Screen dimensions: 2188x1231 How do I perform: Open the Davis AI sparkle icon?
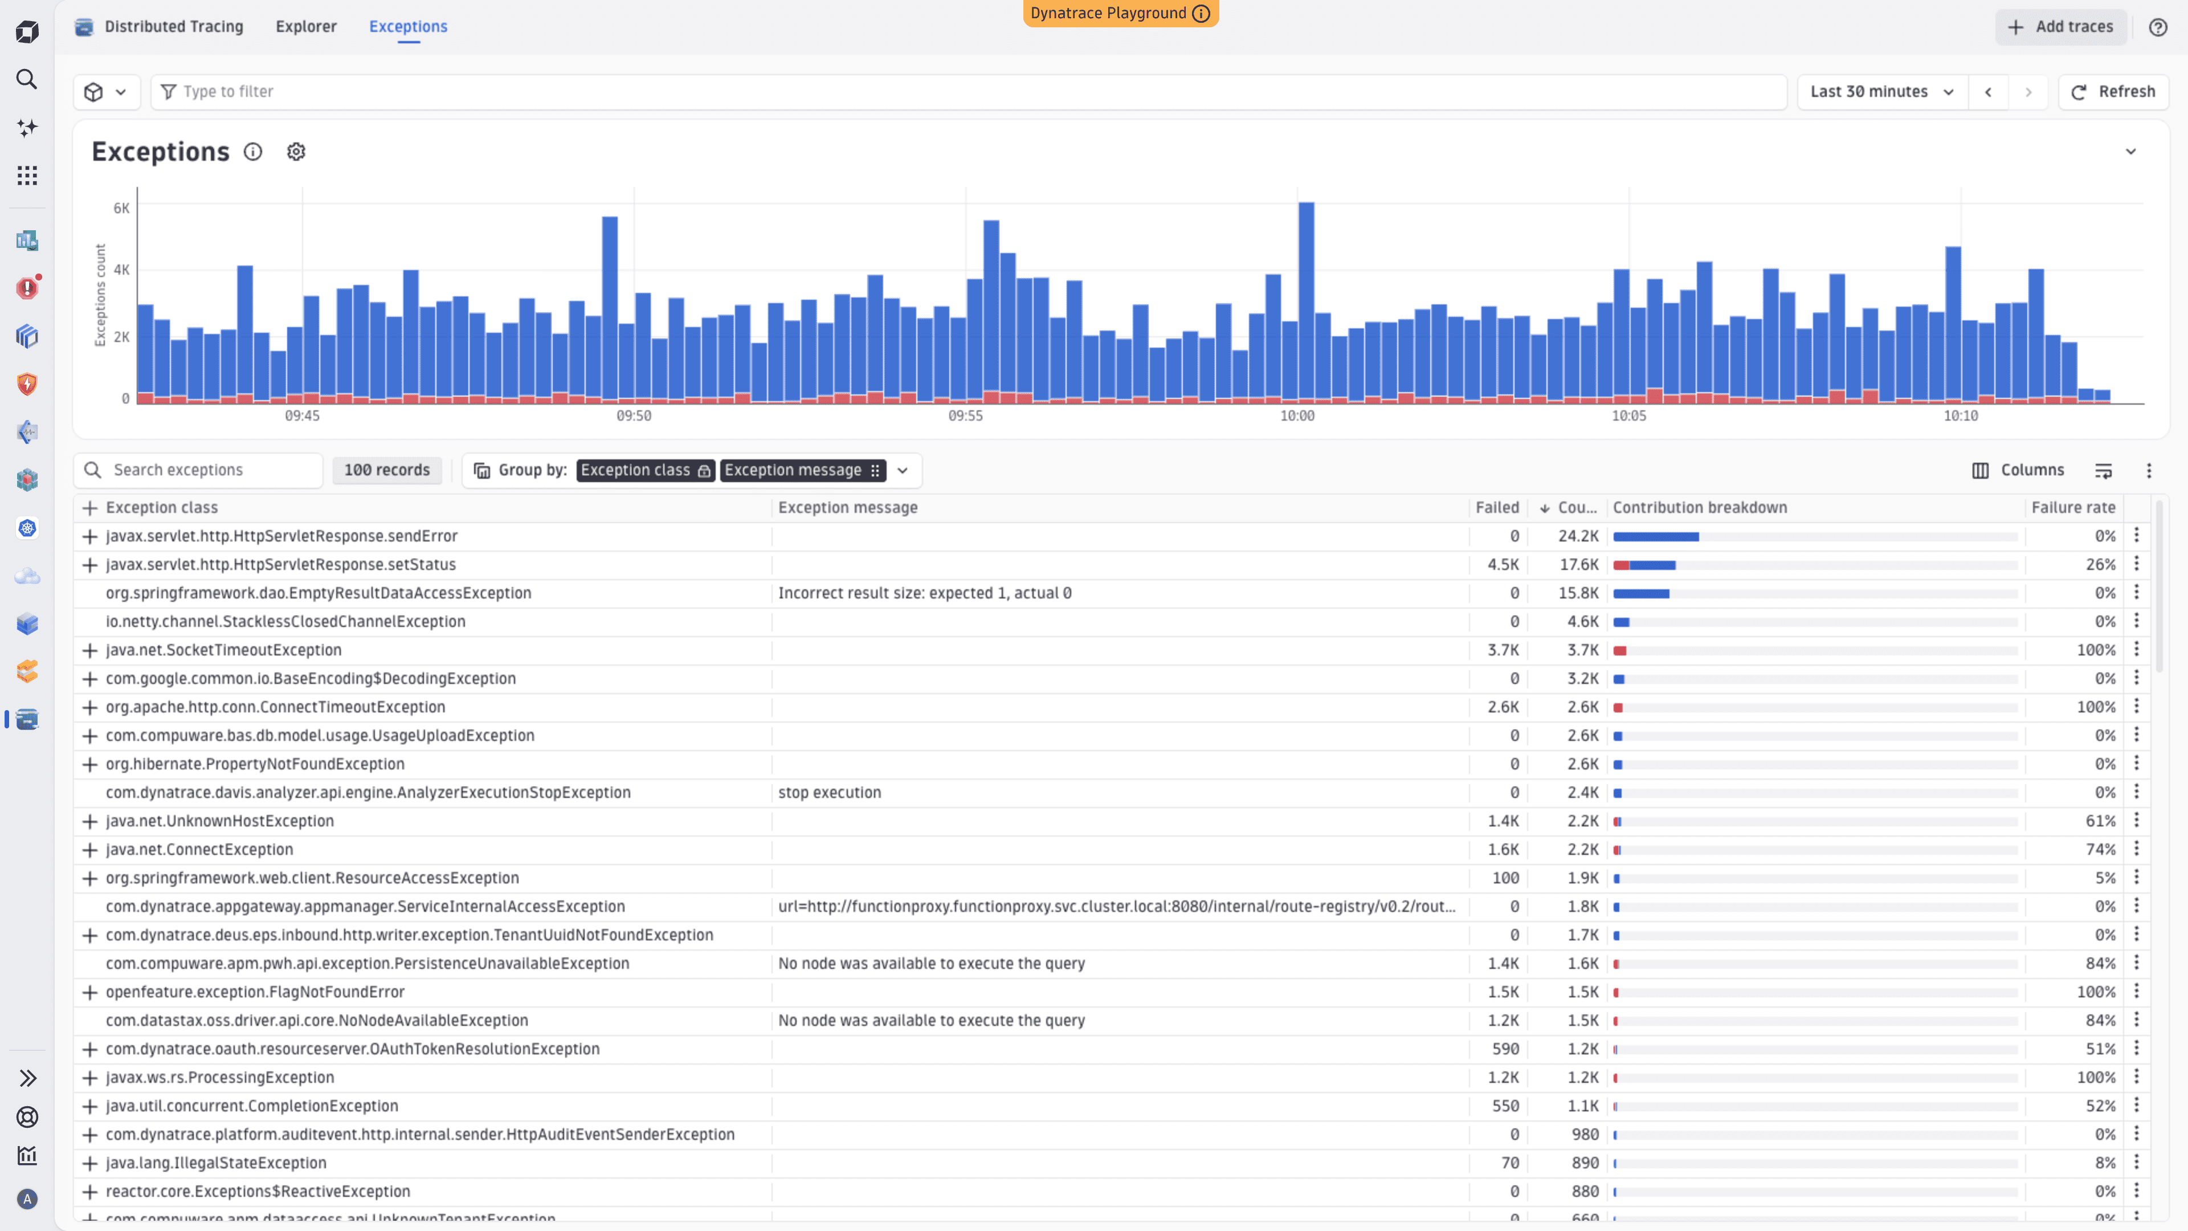(27, 128)
